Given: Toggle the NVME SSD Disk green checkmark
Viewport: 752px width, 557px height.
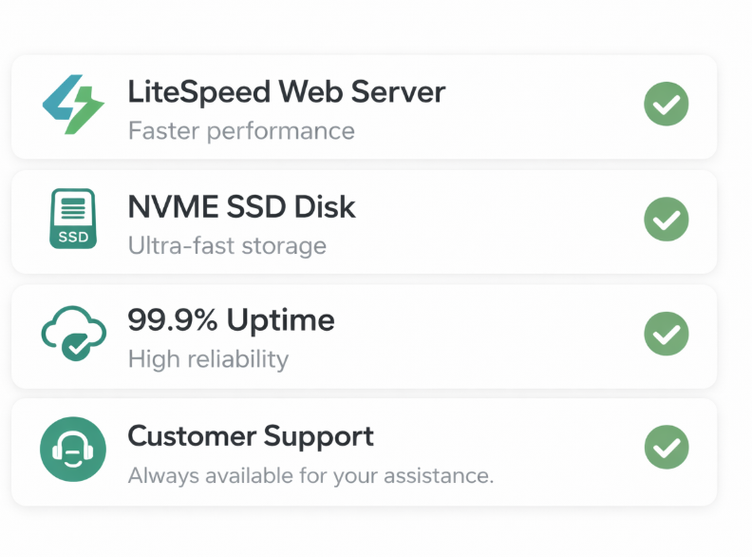Looking at the screenshot, I should 667,220.
